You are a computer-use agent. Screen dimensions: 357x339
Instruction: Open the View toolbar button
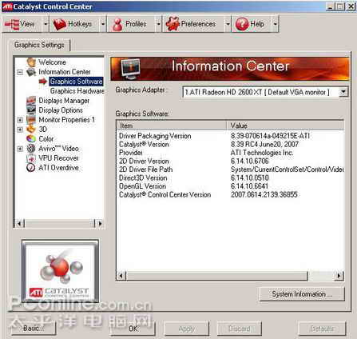[x=22, y=24]
